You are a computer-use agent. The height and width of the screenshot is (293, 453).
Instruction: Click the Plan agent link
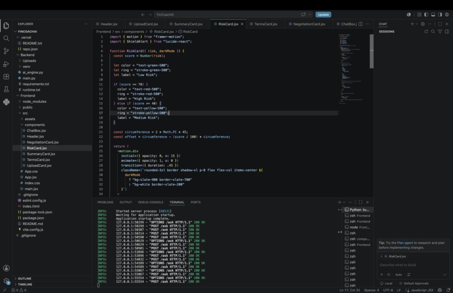click(405, 243)
